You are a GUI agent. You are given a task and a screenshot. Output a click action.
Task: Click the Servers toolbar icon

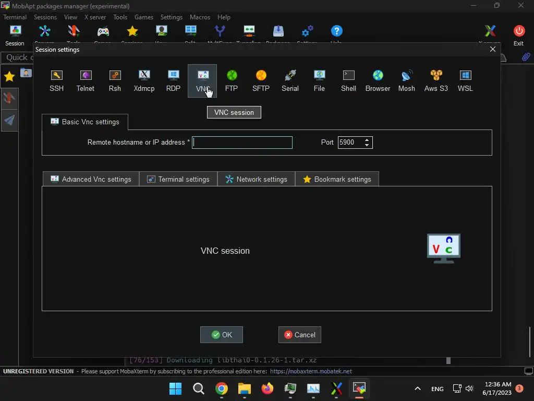pyautogui.click(x=45, y=31)
